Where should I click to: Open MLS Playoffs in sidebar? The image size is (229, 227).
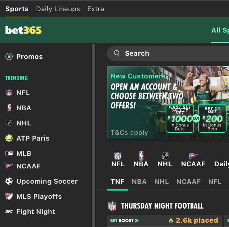39,196
